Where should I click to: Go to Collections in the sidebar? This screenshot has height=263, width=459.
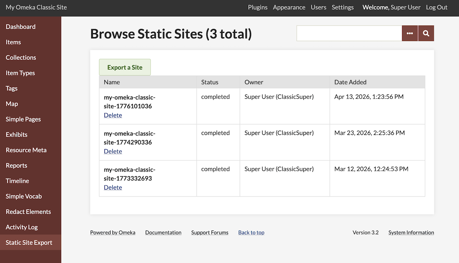pos(31,57)
